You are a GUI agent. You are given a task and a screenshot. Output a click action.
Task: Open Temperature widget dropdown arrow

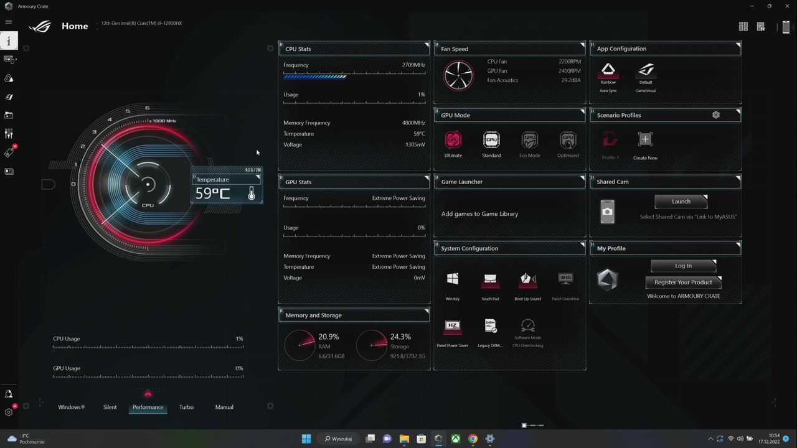tap(258, 178)
